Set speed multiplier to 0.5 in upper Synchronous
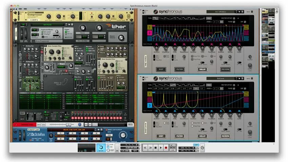Viewport: 288px width, 162px height. (222, 22)
